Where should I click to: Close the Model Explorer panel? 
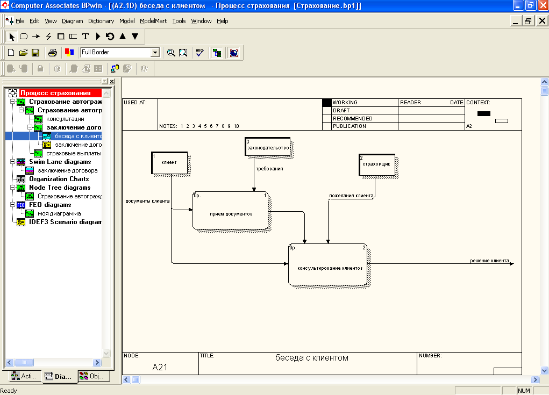click(x=112, y=81)
